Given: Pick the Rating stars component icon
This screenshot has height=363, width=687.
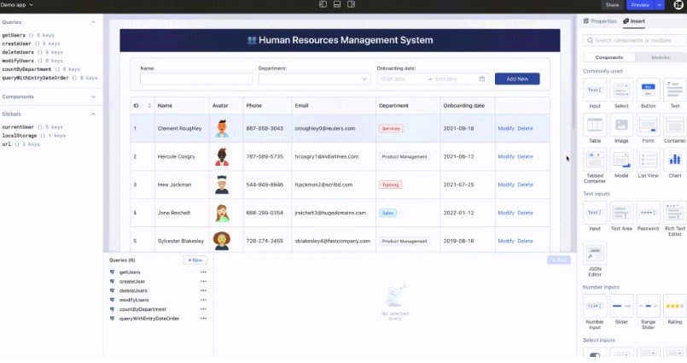Looking at the screenshot, I should 675,306.
